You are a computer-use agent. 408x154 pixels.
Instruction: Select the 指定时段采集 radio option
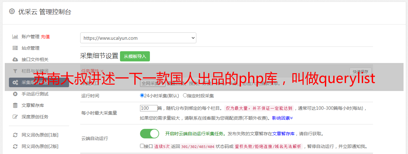185,95
